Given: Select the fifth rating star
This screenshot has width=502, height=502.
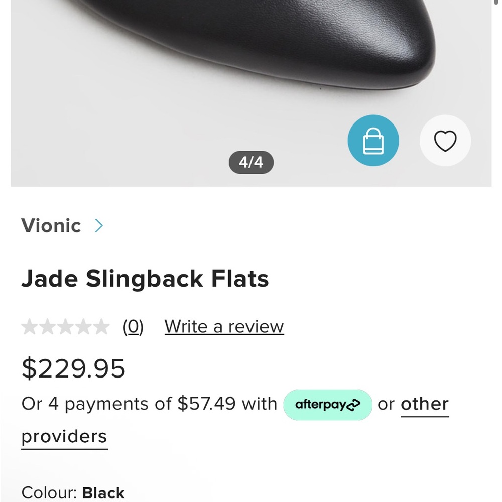Looking at the screenshot, I should pyautogui.click(x=100, y=326).
